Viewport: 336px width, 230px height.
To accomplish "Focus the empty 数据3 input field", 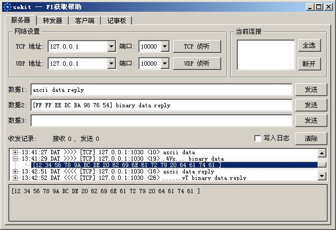I will [x=161, y=121].
